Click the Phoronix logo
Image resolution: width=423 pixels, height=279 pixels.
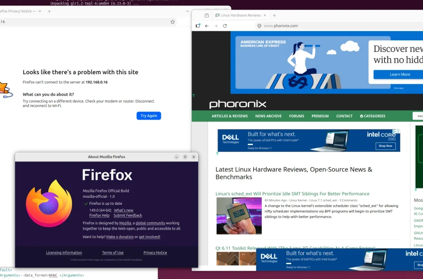pyautogui.click(x=238, y=104)
